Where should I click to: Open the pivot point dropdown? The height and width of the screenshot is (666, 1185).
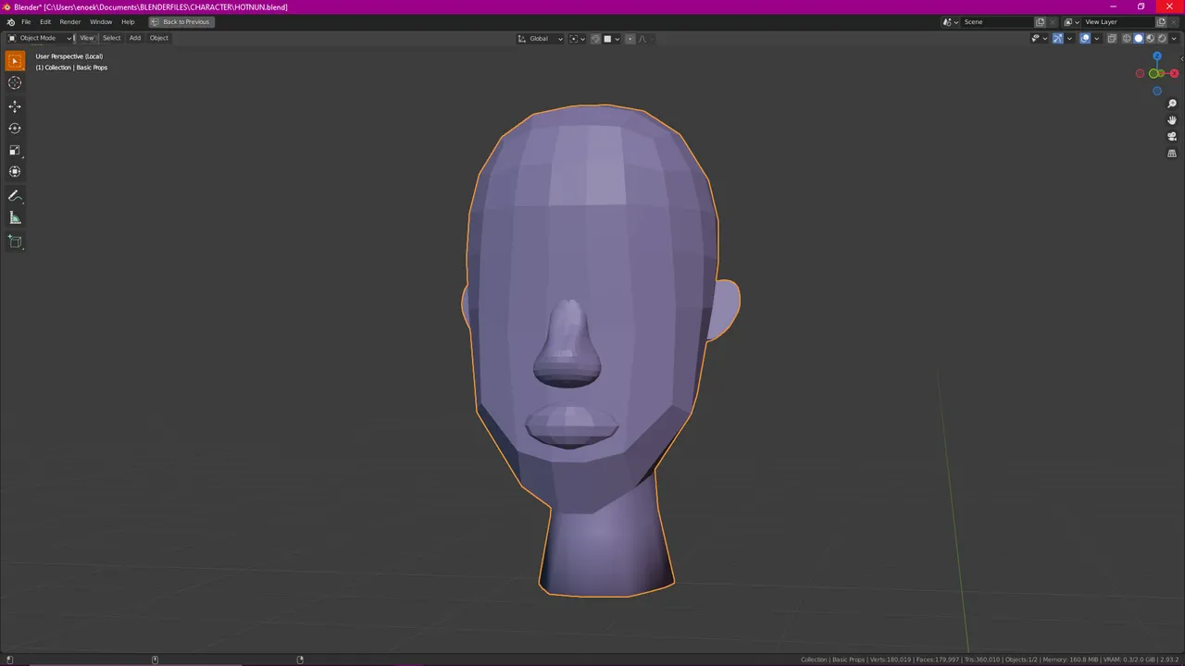(x=578, y=39)
